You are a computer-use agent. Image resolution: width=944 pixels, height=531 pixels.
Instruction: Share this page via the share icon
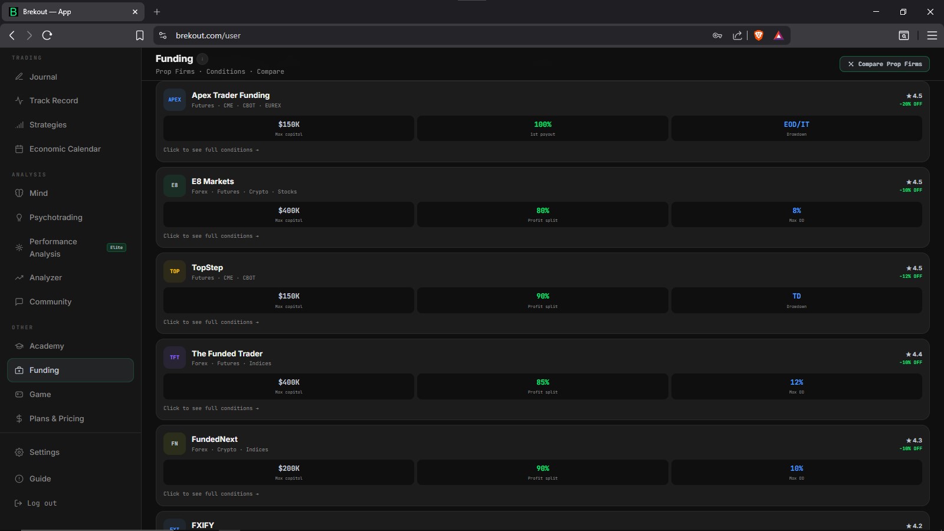(737, 35)
